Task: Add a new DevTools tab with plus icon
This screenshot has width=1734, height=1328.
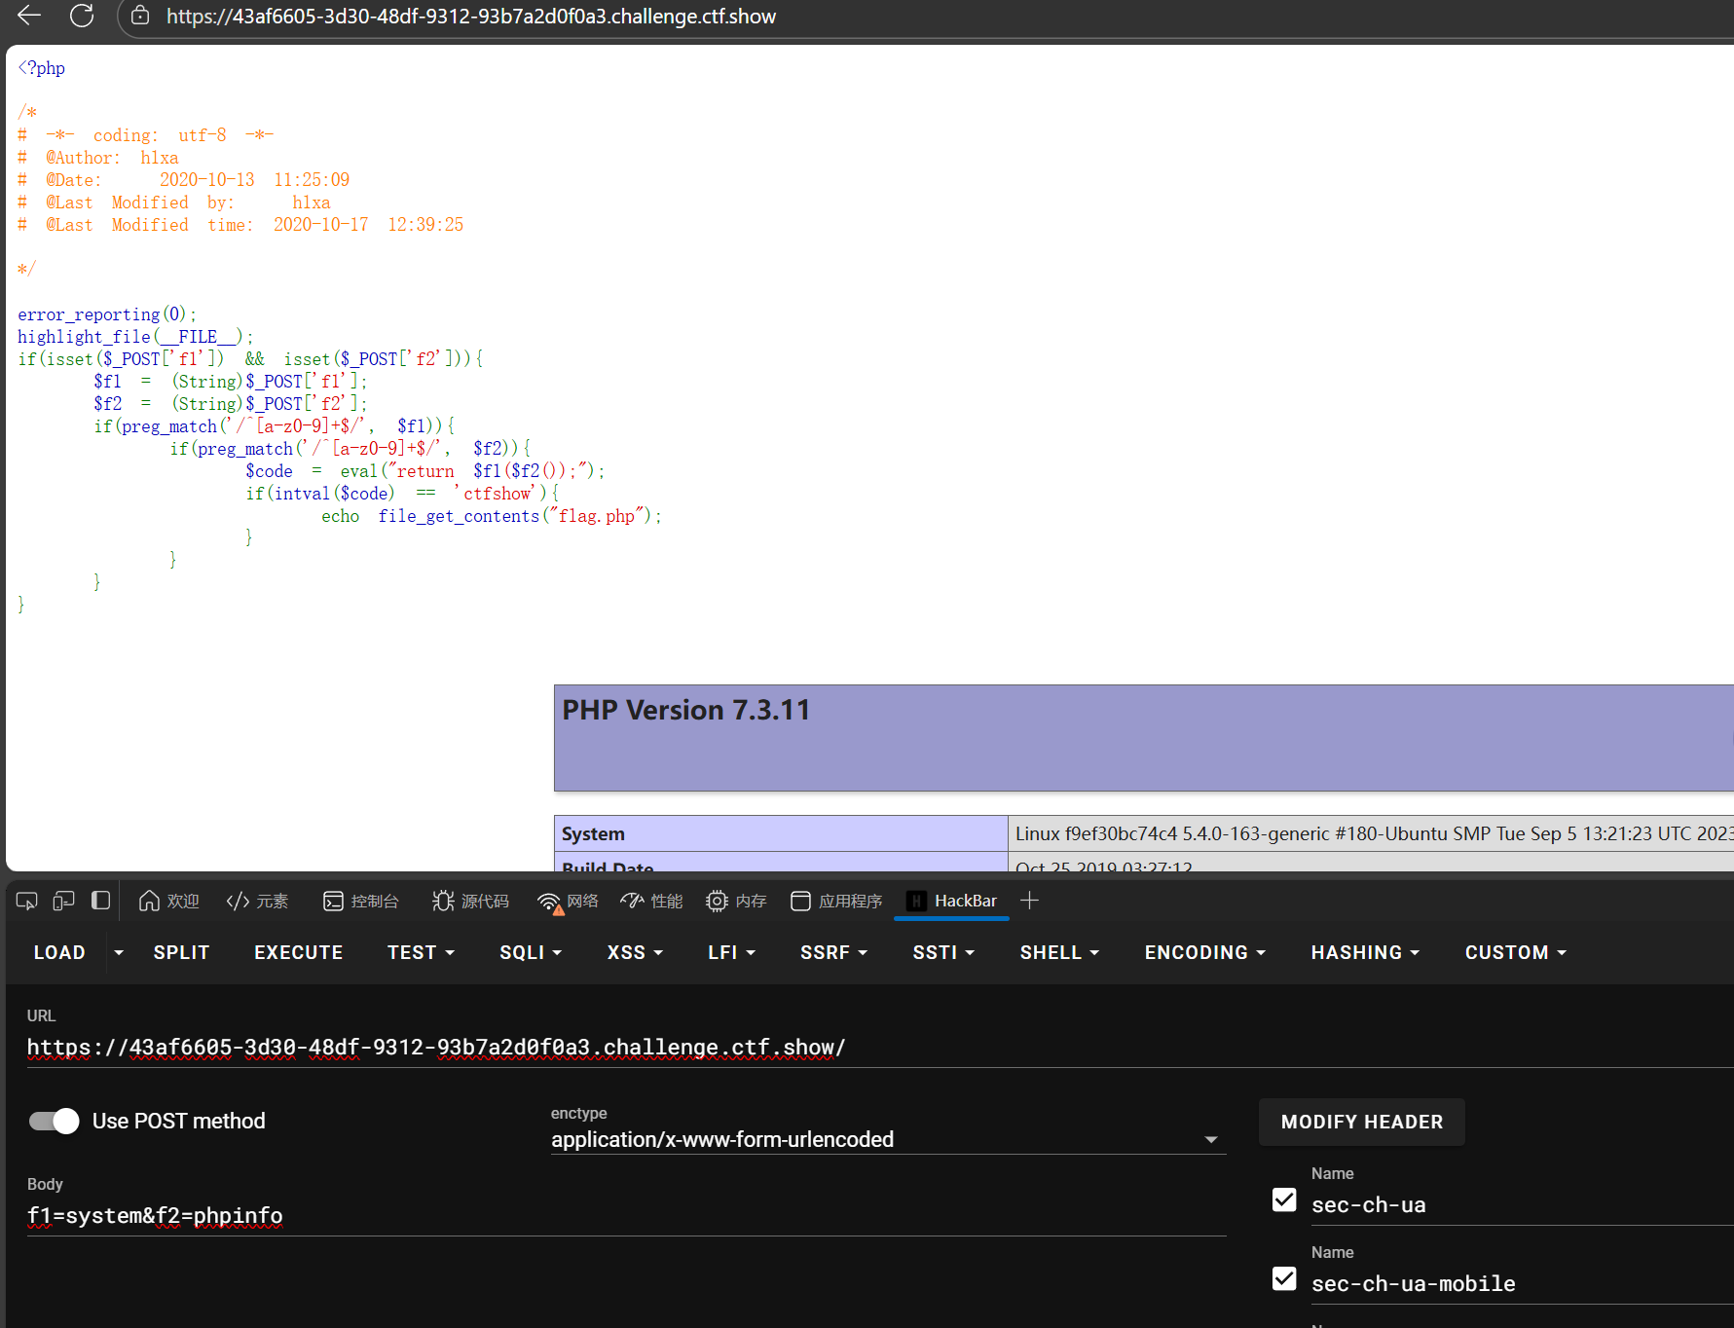Action: [1029, 901]
